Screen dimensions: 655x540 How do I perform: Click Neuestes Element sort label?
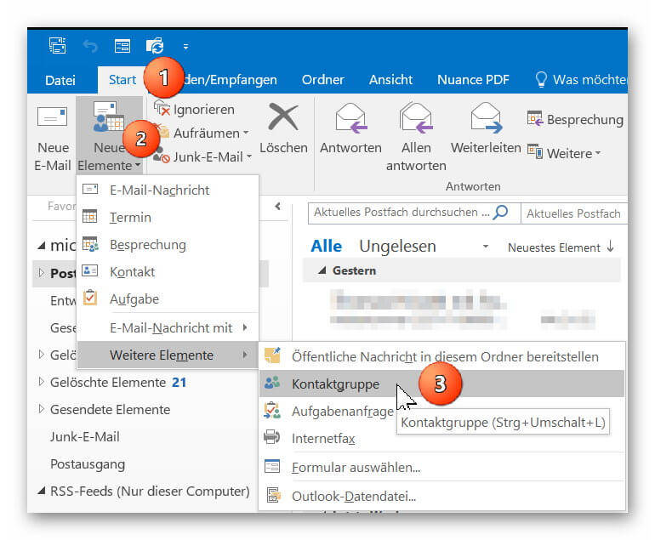[554, 247]
